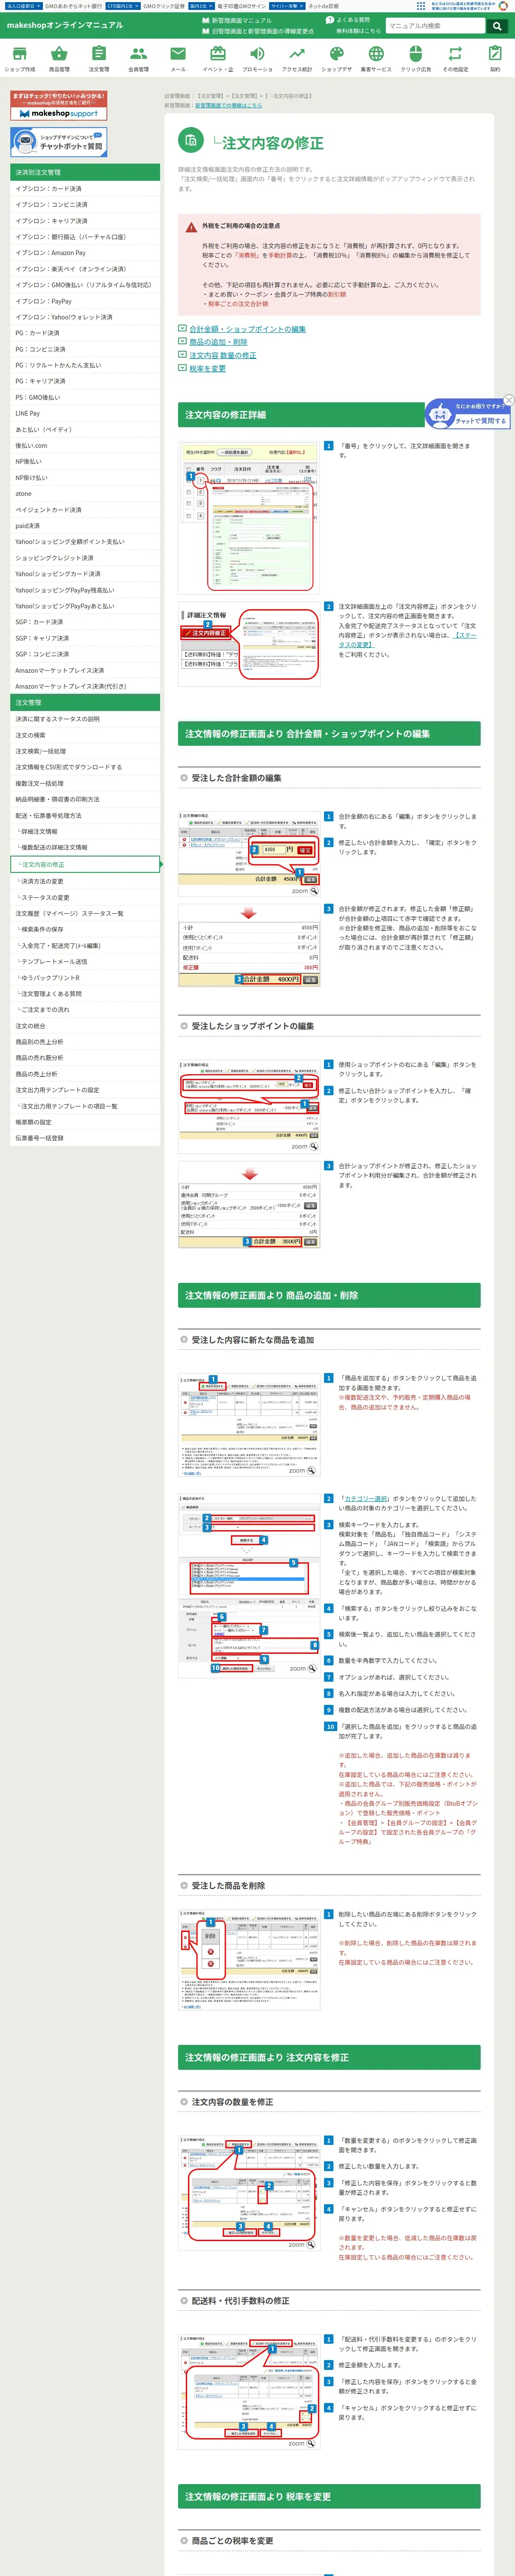Open イプシロン：カード決済 sidebar item
The width and height of the screenshot is (515, 2576).
point(84,188)
